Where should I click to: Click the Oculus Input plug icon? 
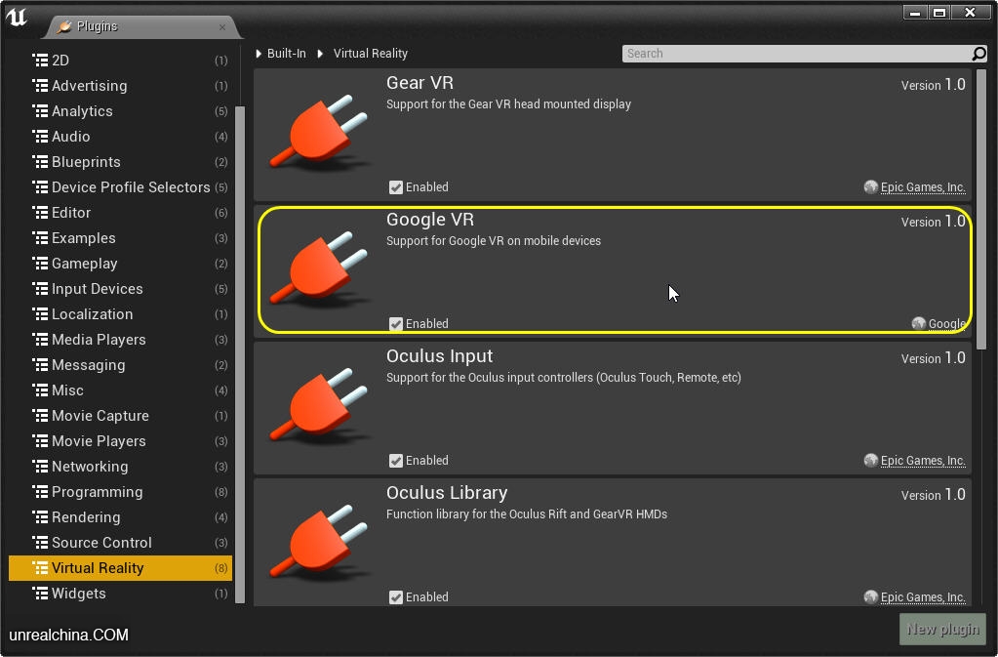318,407
